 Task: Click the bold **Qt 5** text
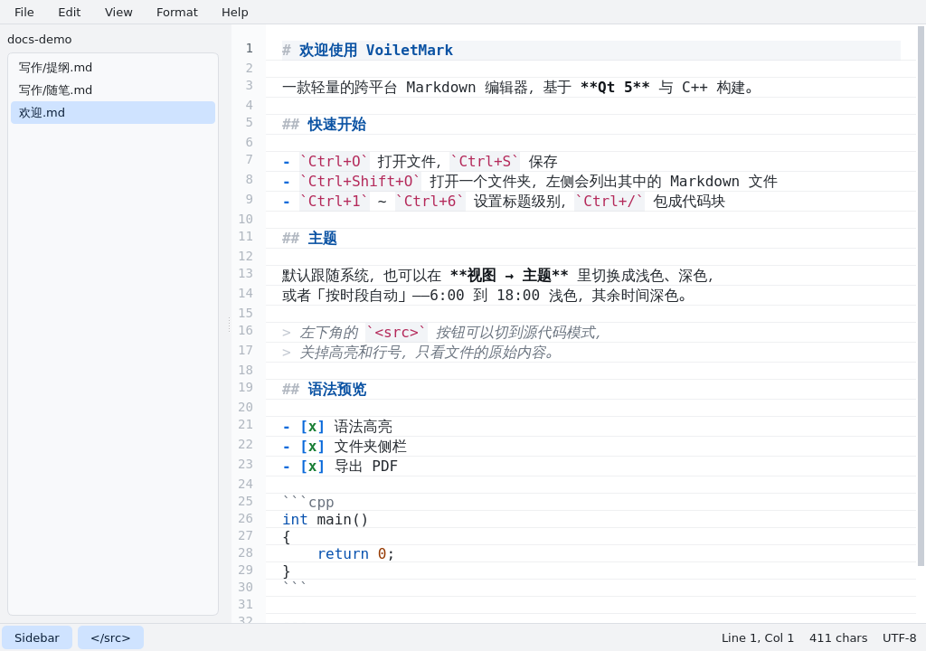point(615,88)
